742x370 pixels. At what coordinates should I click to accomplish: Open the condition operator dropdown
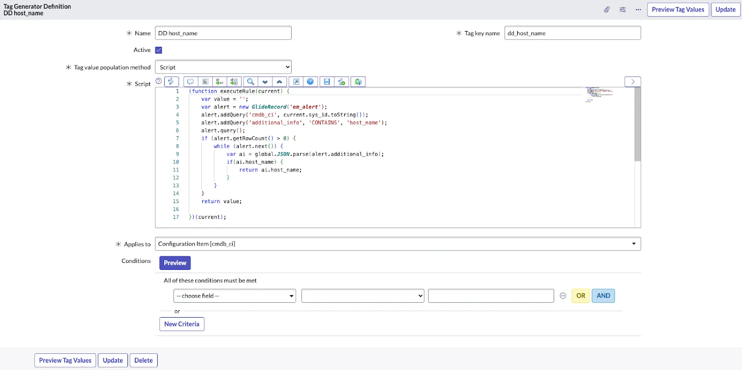click(363, 296)
